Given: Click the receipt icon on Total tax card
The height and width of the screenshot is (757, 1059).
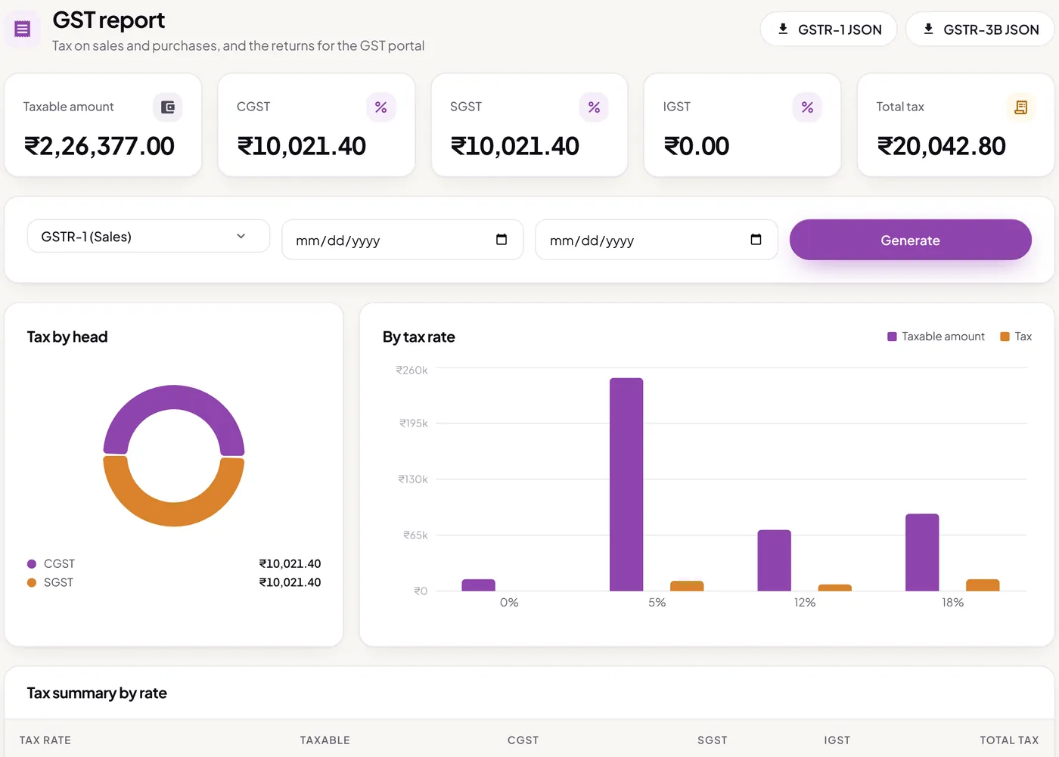Looking at the screenshot, I should tap(1021, 107).
